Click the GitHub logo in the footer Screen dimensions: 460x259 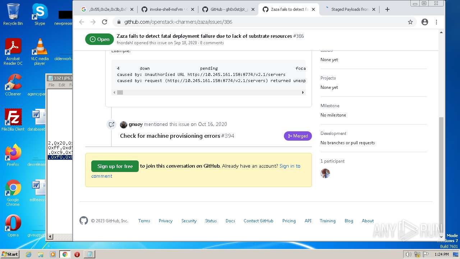point(84,221)
